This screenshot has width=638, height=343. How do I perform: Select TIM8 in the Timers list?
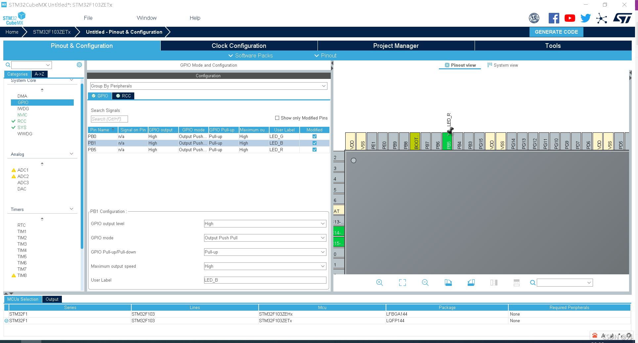22,275
